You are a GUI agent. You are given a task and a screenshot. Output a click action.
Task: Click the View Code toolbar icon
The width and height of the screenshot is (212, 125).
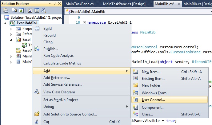[x=30, y=10]
